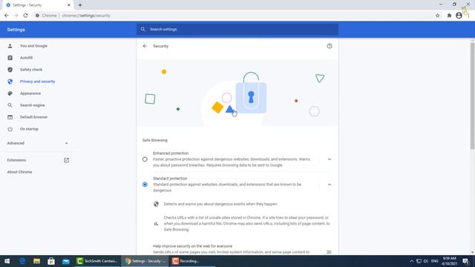Expand the Advanced section arrow
The image size is (475, 267).
(66, 143)
